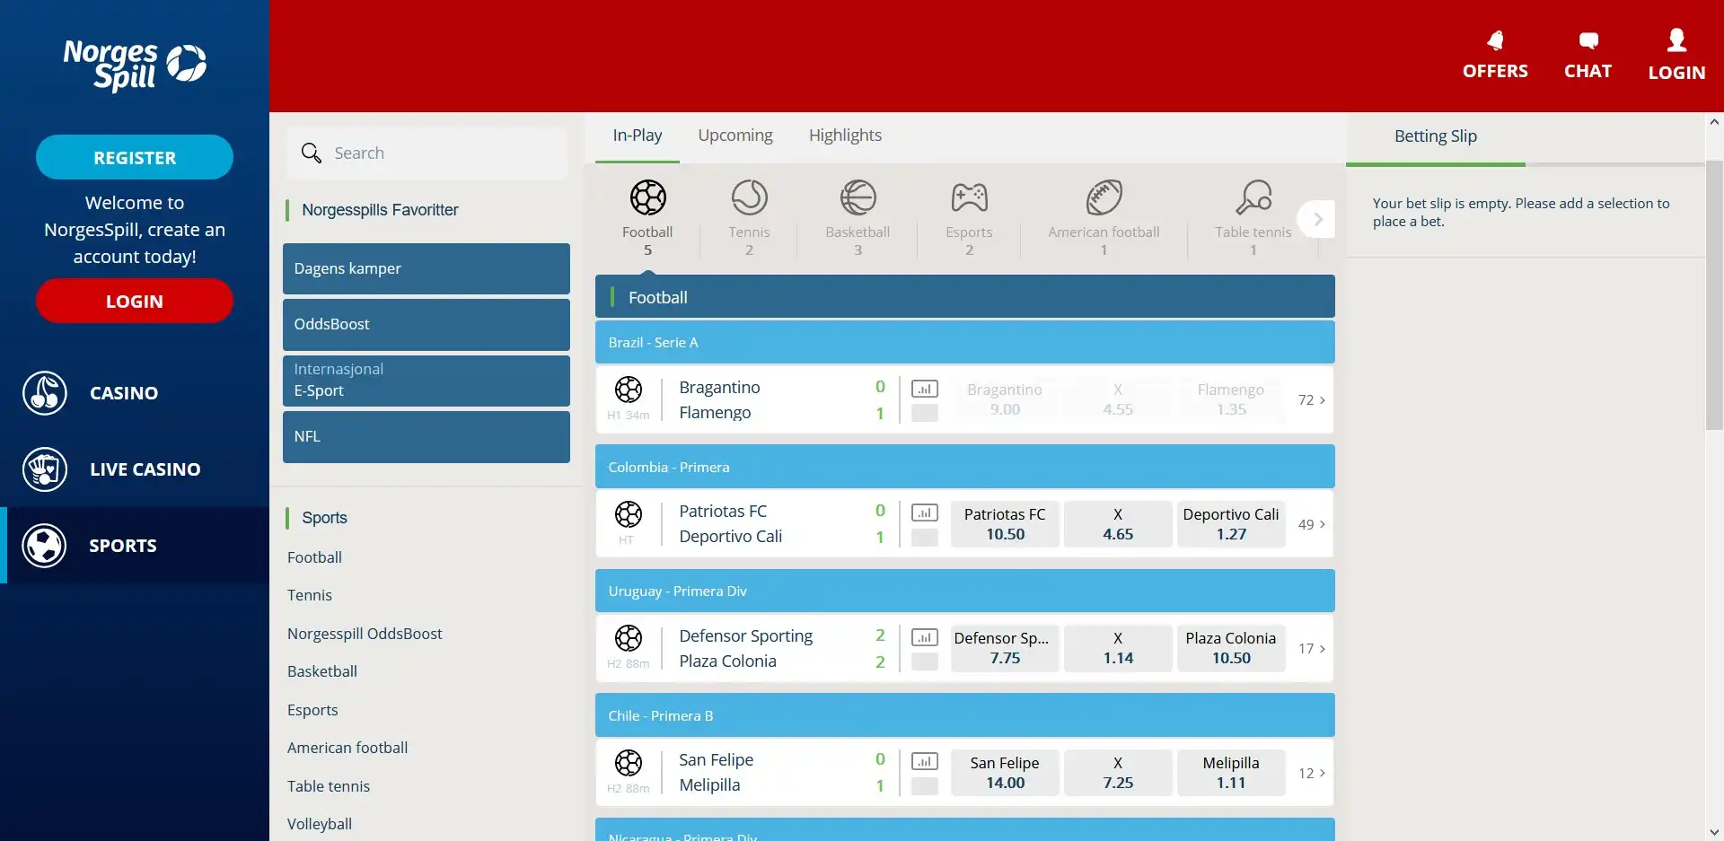This screenshot has height=841, width=1724.
Task: Expand 17 more markets for Defensor Sporting
Action: pyautogui.click(x=1311, y=649)
